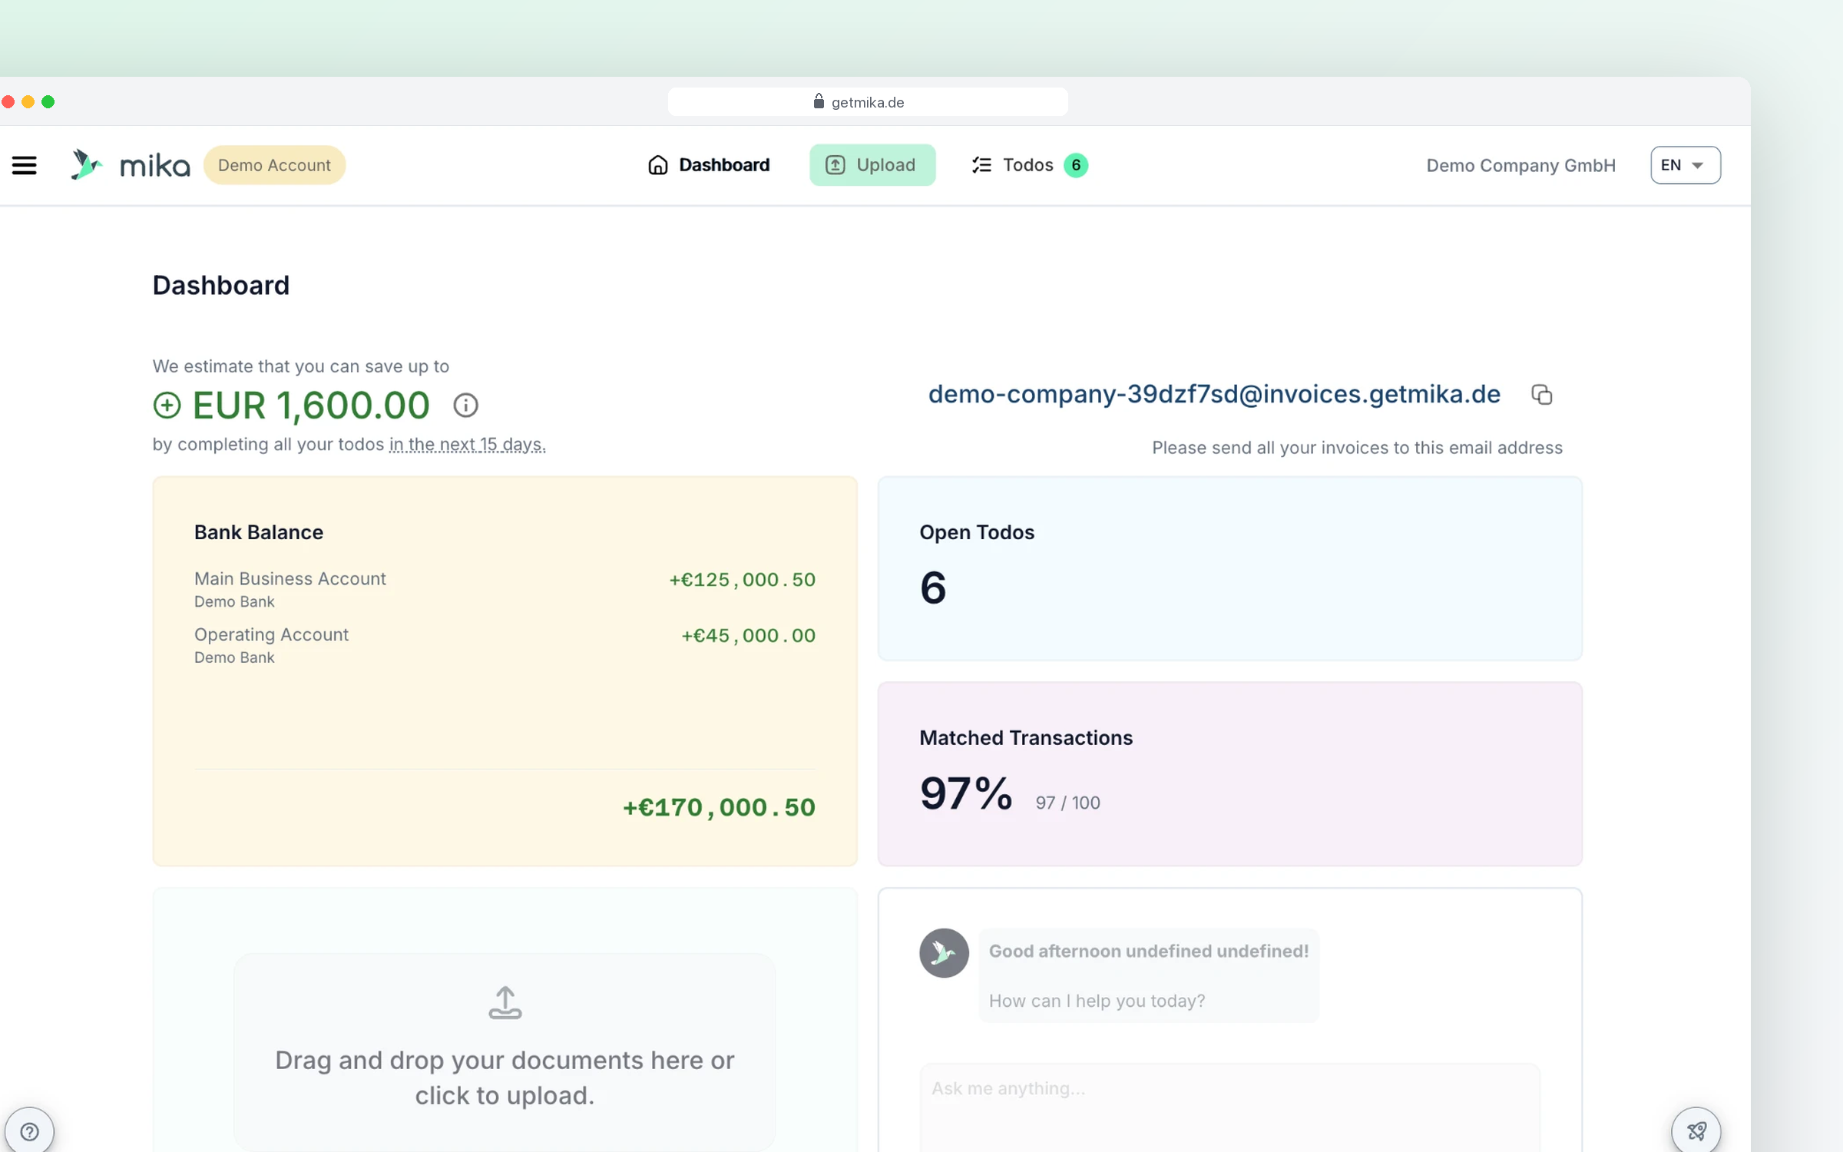
Task: Open the Matched Transactions card
Action: [1229, 774]
